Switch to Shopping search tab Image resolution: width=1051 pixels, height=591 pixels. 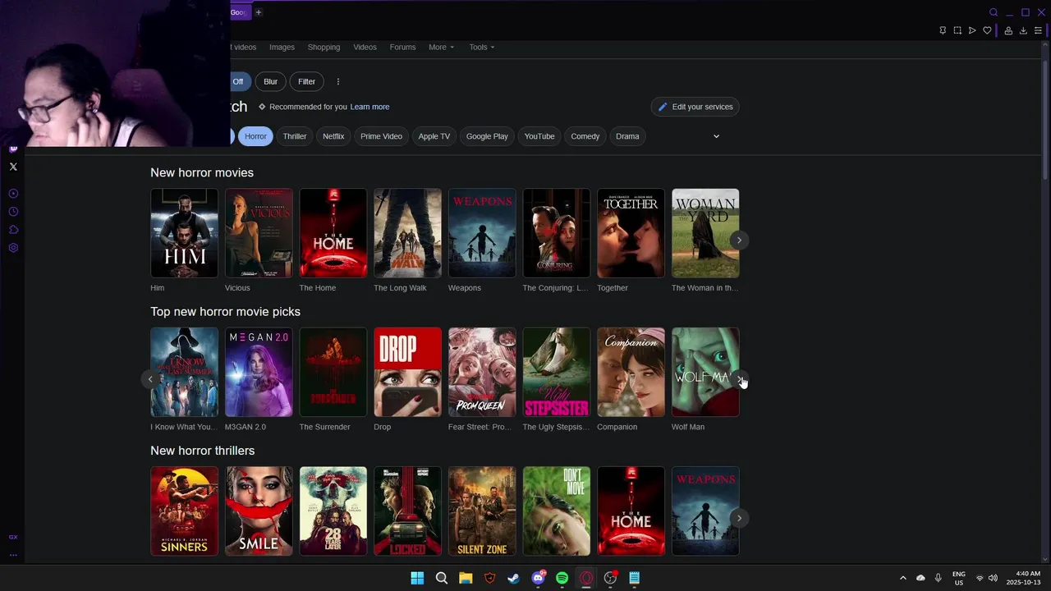(x=324, y=47)
